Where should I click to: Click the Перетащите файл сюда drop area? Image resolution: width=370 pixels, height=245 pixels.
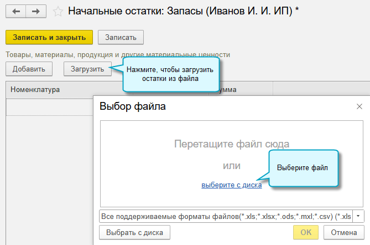coord(232,144)
